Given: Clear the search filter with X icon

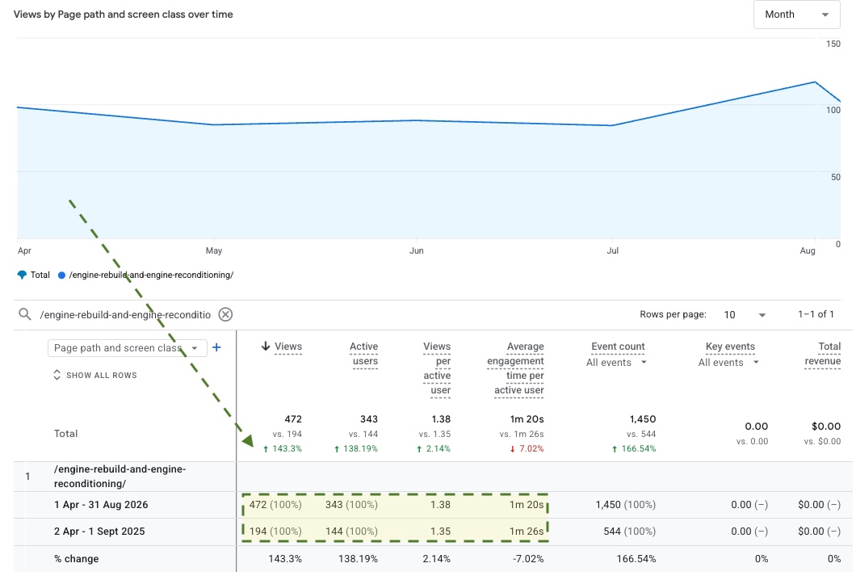Looking at the screenshot, I should point(225,314).
